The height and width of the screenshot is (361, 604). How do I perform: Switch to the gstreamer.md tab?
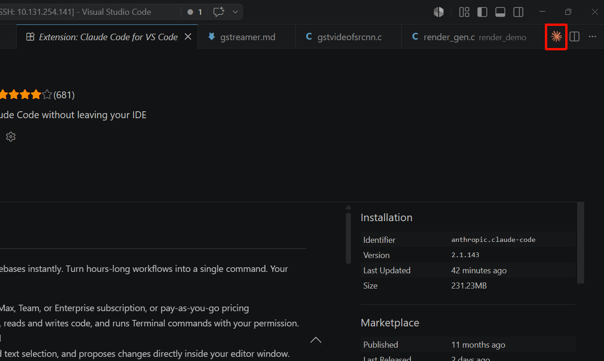point(247,37)
